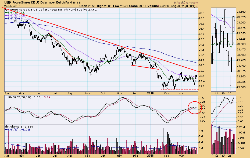Click the 1.25M label on the zoomed volume axis
250x158 pixels.
click(x=241, y=127)
